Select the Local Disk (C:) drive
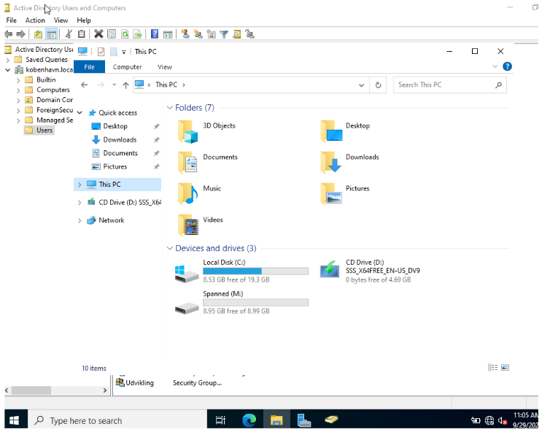 pos(242,271)
